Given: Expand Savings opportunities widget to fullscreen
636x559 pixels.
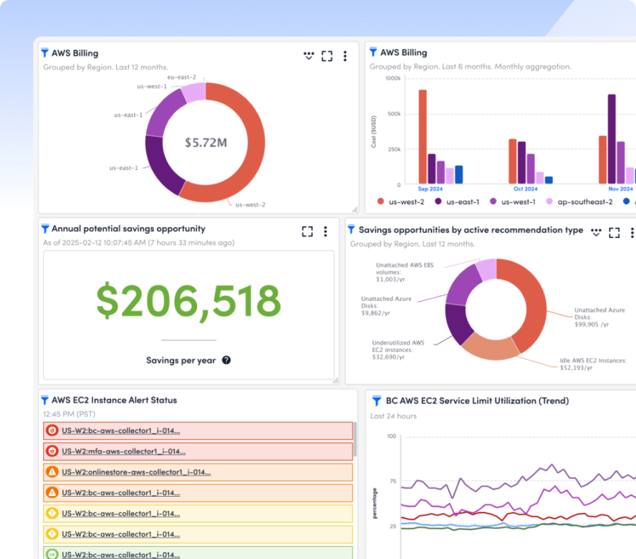Looking at the screenshot, I should coord(614,233).
